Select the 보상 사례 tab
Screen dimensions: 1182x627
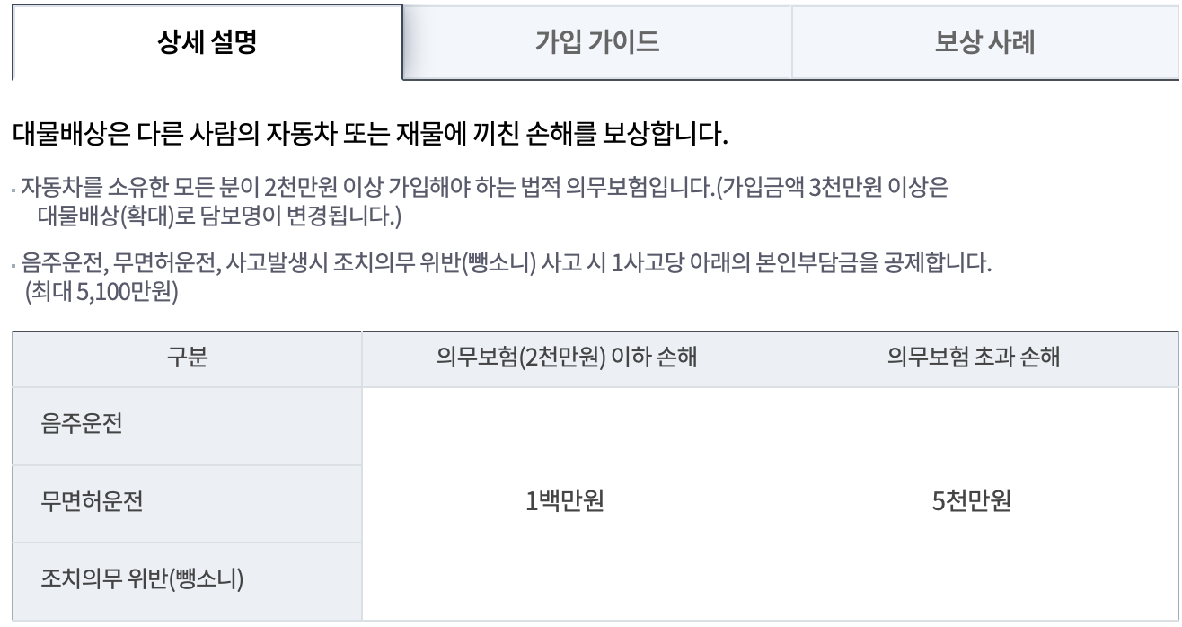click(x=985, y=42)
